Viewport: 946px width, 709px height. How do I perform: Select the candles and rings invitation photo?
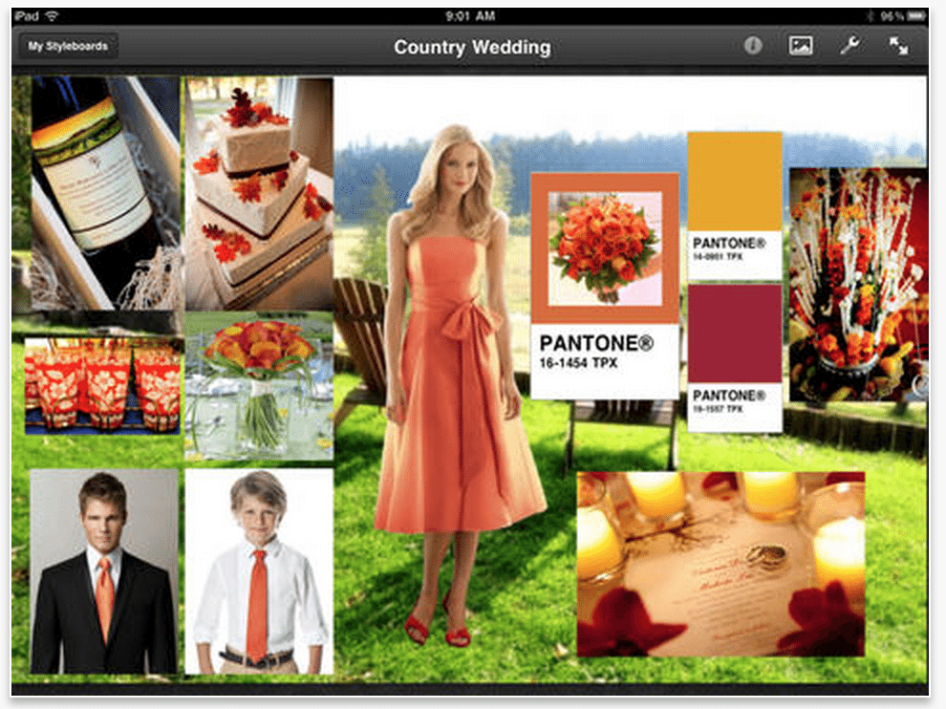720,563
